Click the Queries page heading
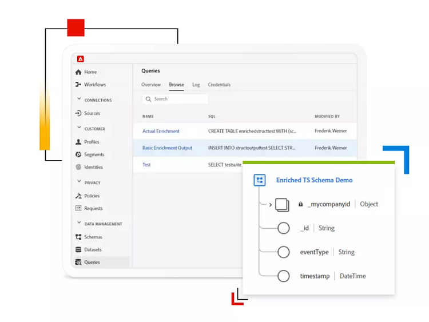This screenshot has width=429, height=322. click(150, 70)
